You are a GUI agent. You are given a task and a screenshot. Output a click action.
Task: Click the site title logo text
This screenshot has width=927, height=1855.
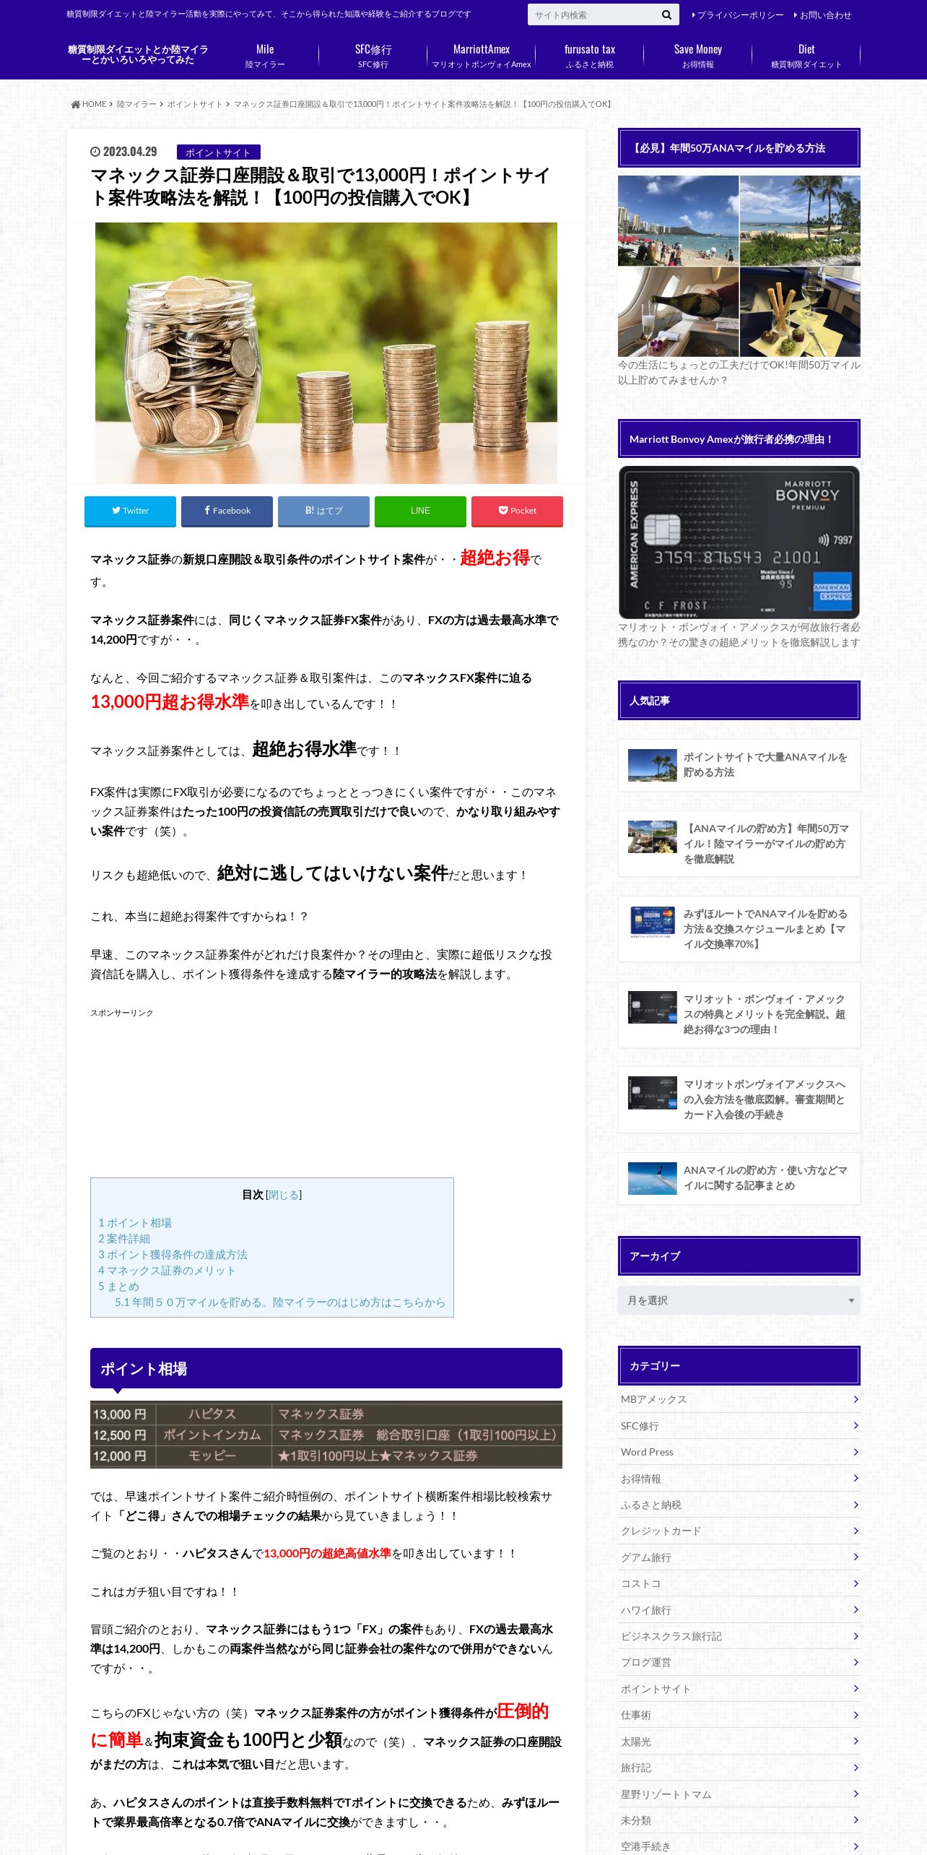coord(138,55)
